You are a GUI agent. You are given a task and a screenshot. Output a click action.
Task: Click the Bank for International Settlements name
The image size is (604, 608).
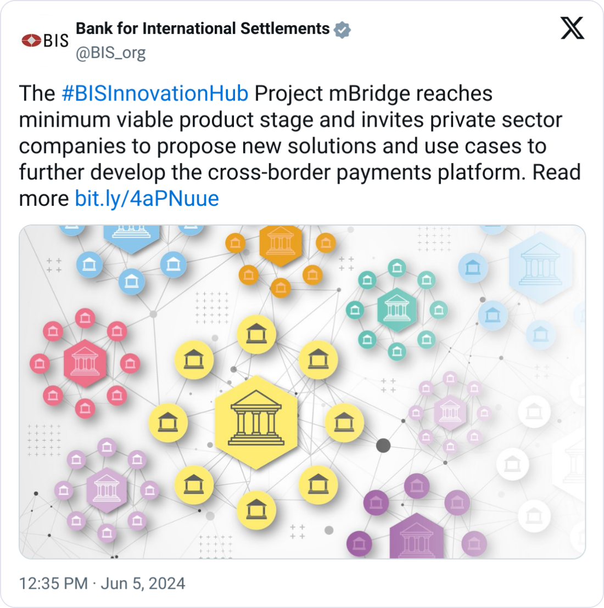(x=203, y=29)
